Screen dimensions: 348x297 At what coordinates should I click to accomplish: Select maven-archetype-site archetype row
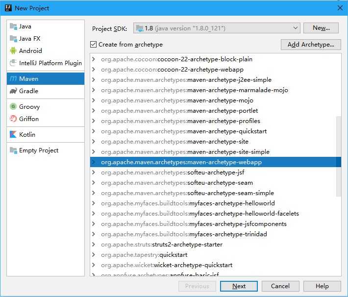(x=216, y=142)
